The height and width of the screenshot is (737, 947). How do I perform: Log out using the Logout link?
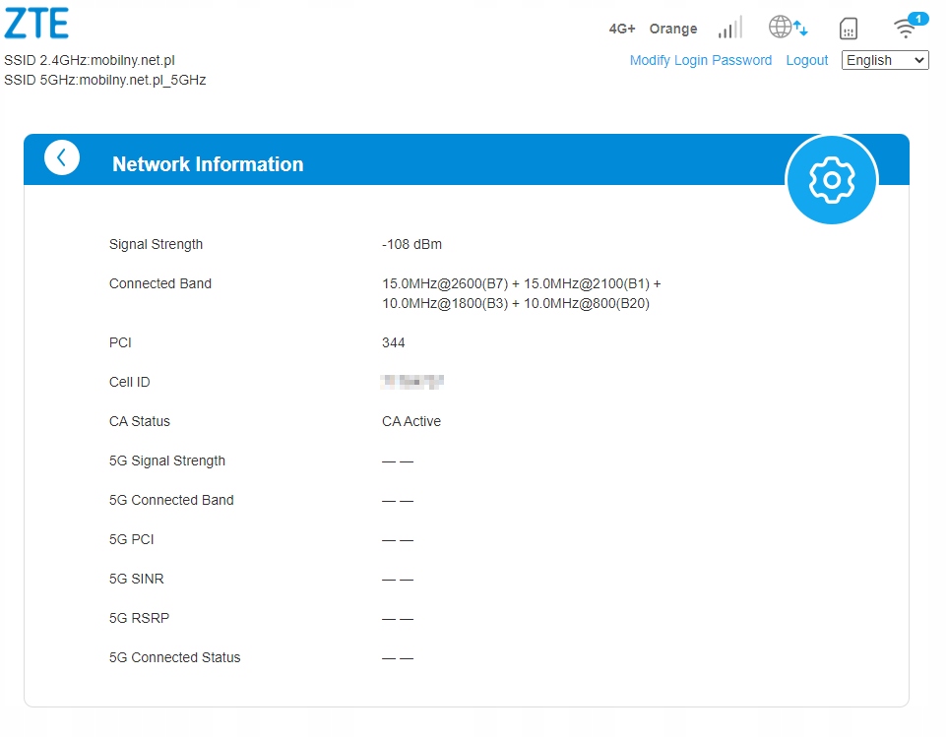[806, 60]
